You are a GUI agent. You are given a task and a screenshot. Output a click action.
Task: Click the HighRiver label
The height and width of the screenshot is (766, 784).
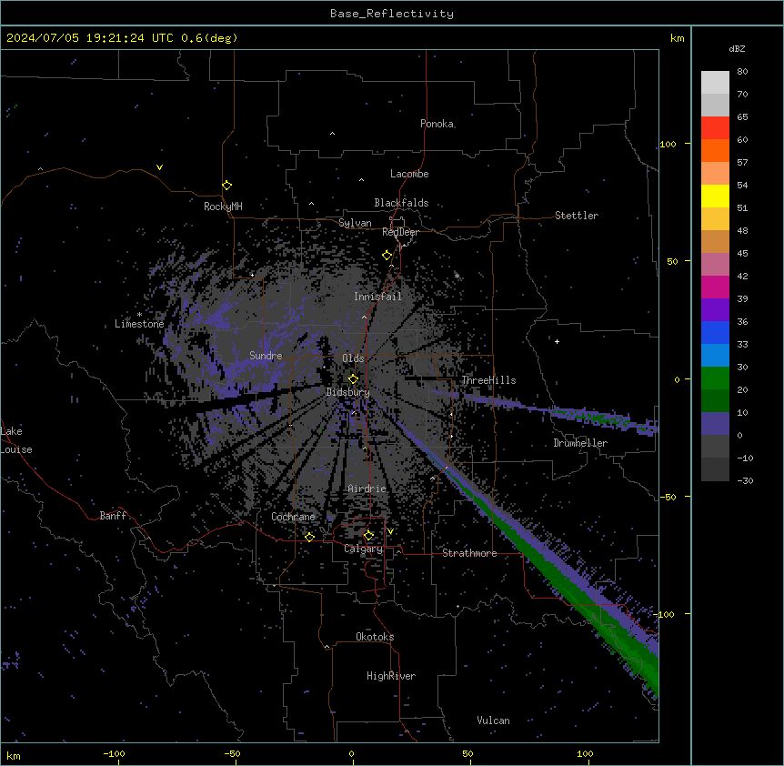391,676
